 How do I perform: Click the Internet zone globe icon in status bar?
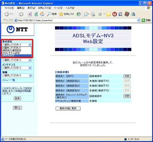pos(126,139)
